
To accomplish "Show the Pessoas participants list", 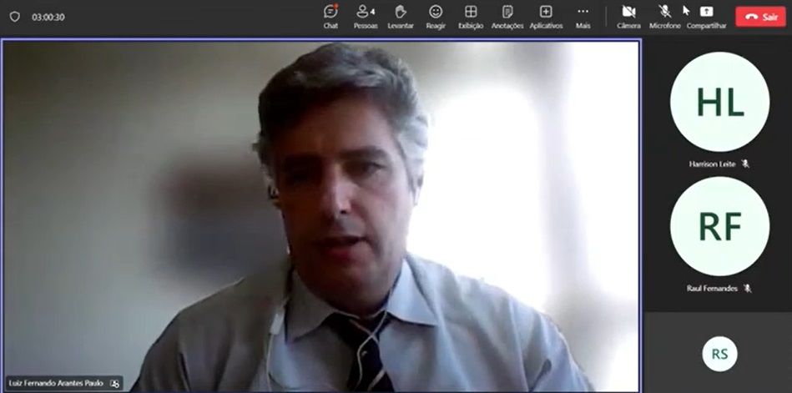I will [x=365, y=15].
